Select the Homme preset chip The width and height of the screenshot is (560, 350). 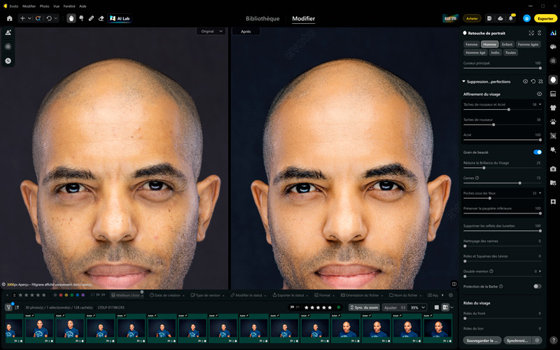pyautogui.click(x=489, y=44)
